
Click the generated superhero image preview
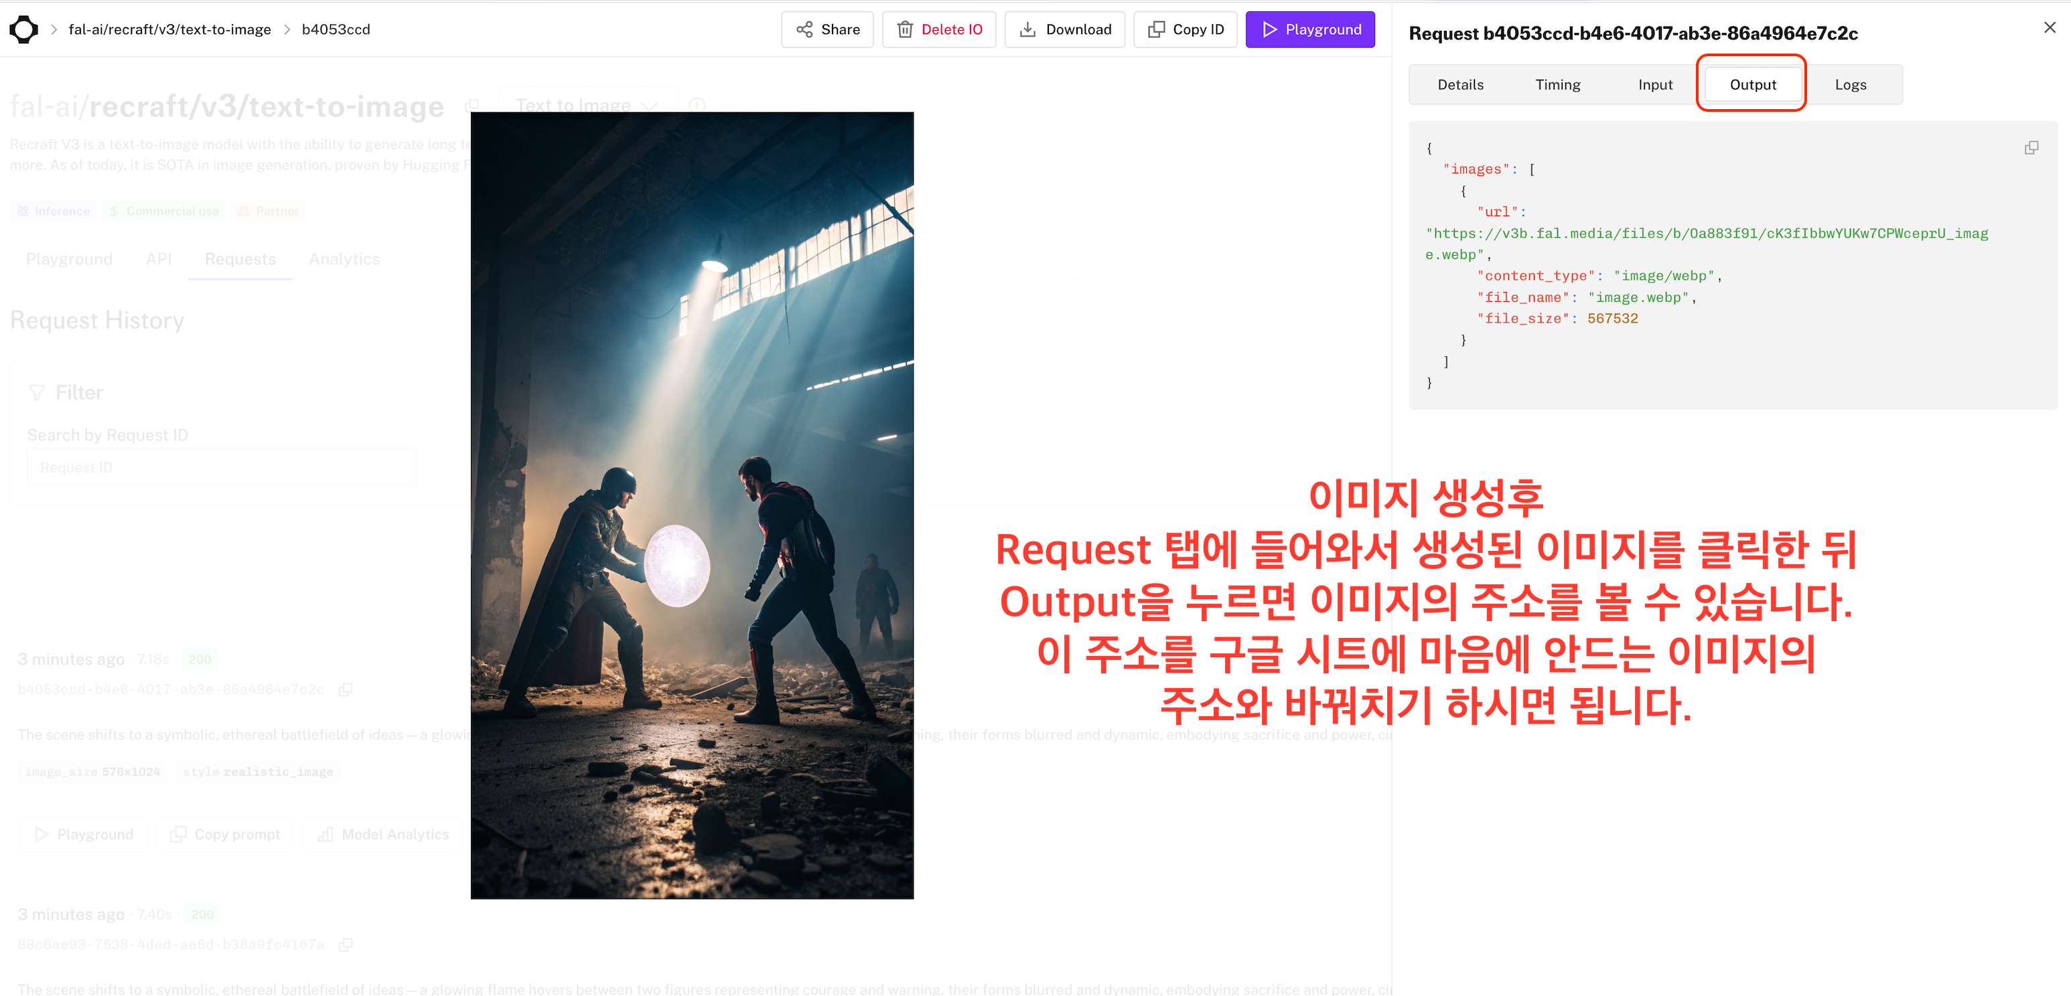click(691, 505)
